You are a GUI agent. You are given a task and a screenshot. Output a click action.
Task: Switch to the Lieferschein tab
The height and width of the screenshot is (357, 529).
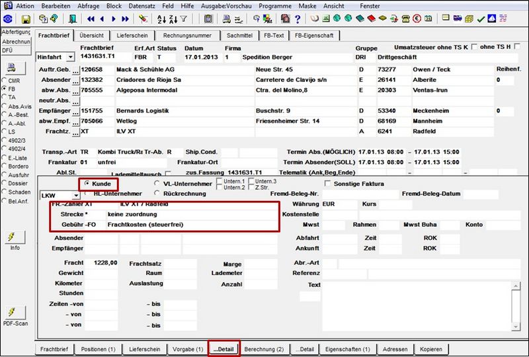pos(132,36)
